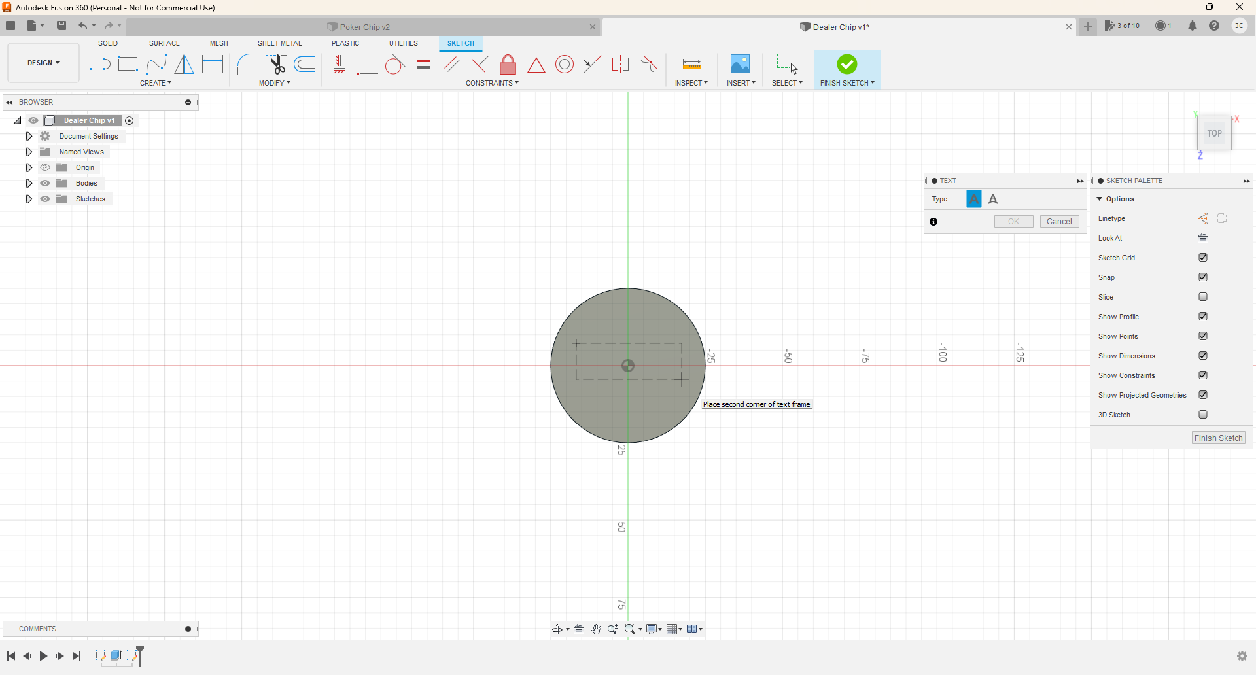
Task: Enable the Slice checkbox
Action: click(1202, 297)
